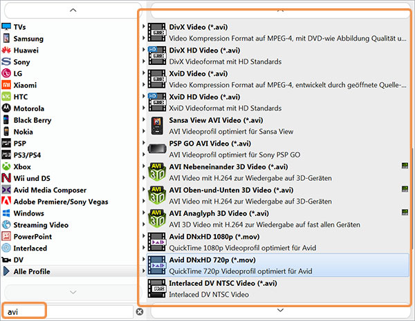Click GPU badge on AVI Anaglyph 3D row
The width and height of the screenshot is (415, 321).
[x=405, y=212]
